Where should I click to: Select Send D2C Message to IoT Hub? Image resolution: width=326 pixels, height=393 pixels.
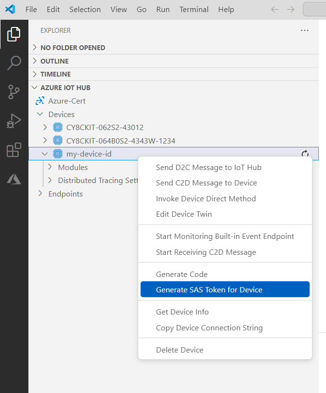click(209, 167)
